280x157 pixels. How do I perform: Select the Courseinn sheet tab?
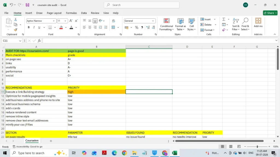[32, 141]
